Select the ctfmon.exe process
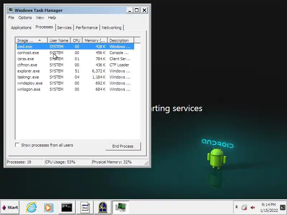Viewport: 287px width, 215px height. pos(75,65)
